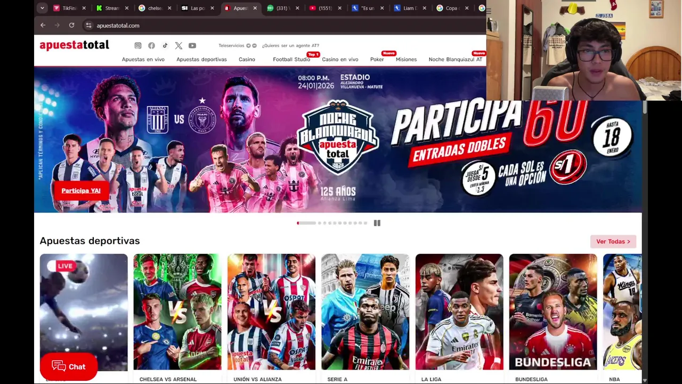Open the Casino menu item
Screen dimensions: 682x384
247,59
